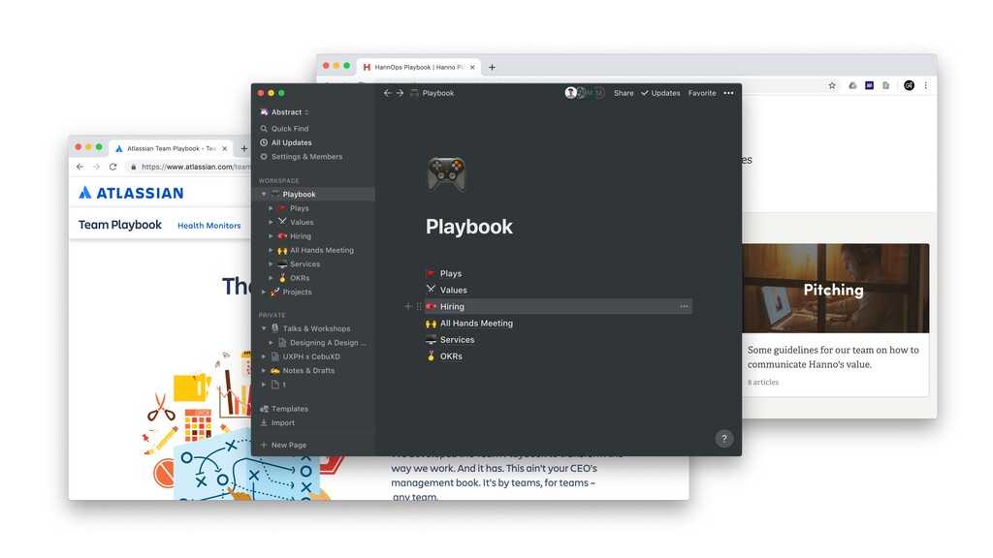Open a new tab in the Hanno Chrome window
Viewport: 993px width, 558px height.
[x=492, y=67]
